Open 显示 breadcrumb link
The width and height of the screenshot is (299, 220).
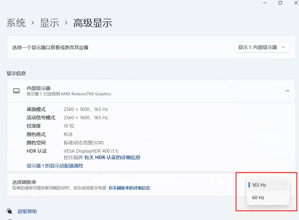pyautogui.click(x=50, y=23)
